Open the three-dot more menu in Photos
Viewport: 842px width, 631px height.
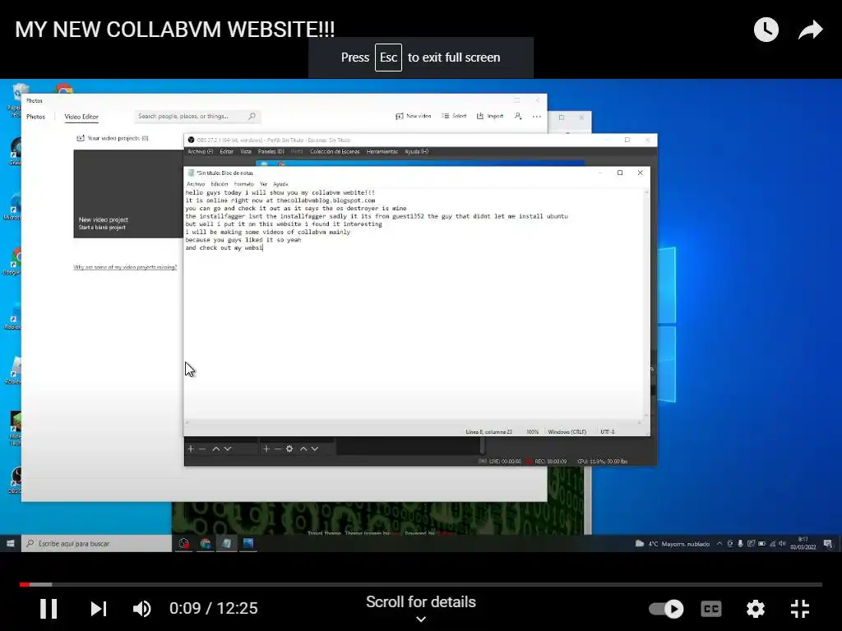[x=536, y=117]
